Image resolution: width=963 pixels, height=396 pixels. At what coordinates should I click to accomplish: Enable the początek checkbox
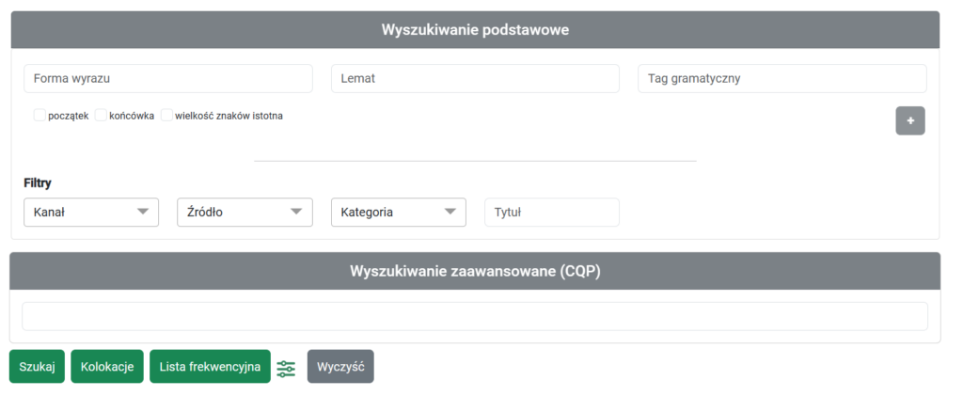pyautogui.click(x=39, y=116)
